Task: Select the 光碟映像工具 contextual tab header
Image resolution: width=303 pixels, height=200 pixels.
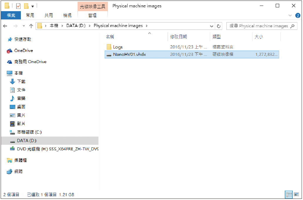Action: tap(93, 6)
